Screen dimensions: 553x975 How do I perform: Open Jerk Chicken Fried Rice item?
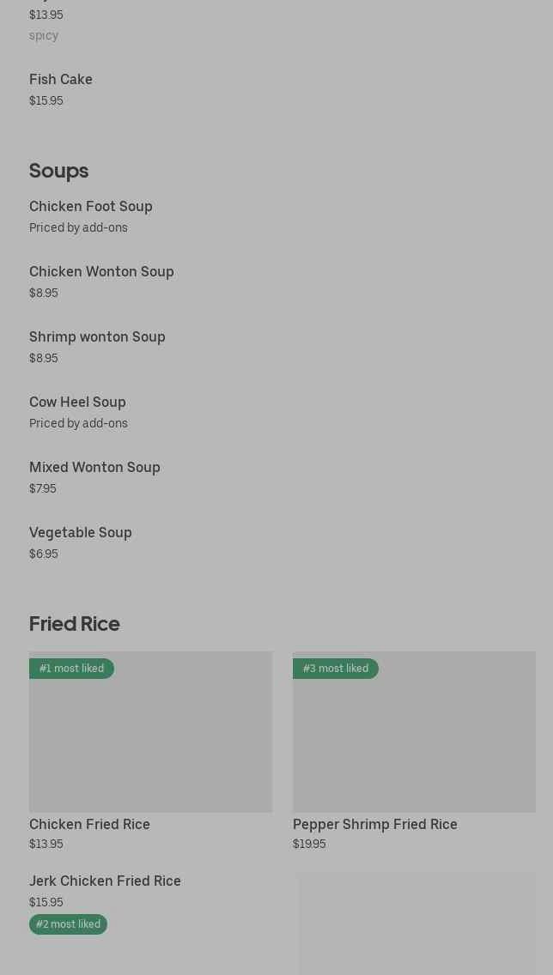pyautogui.click(x=105, y=881)
